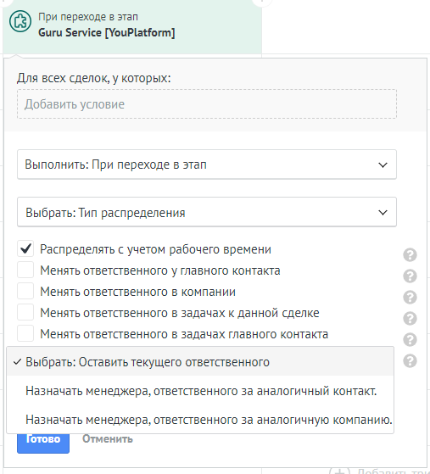Click the Отменить link
The image size is (430, 474).
(108, 438)
